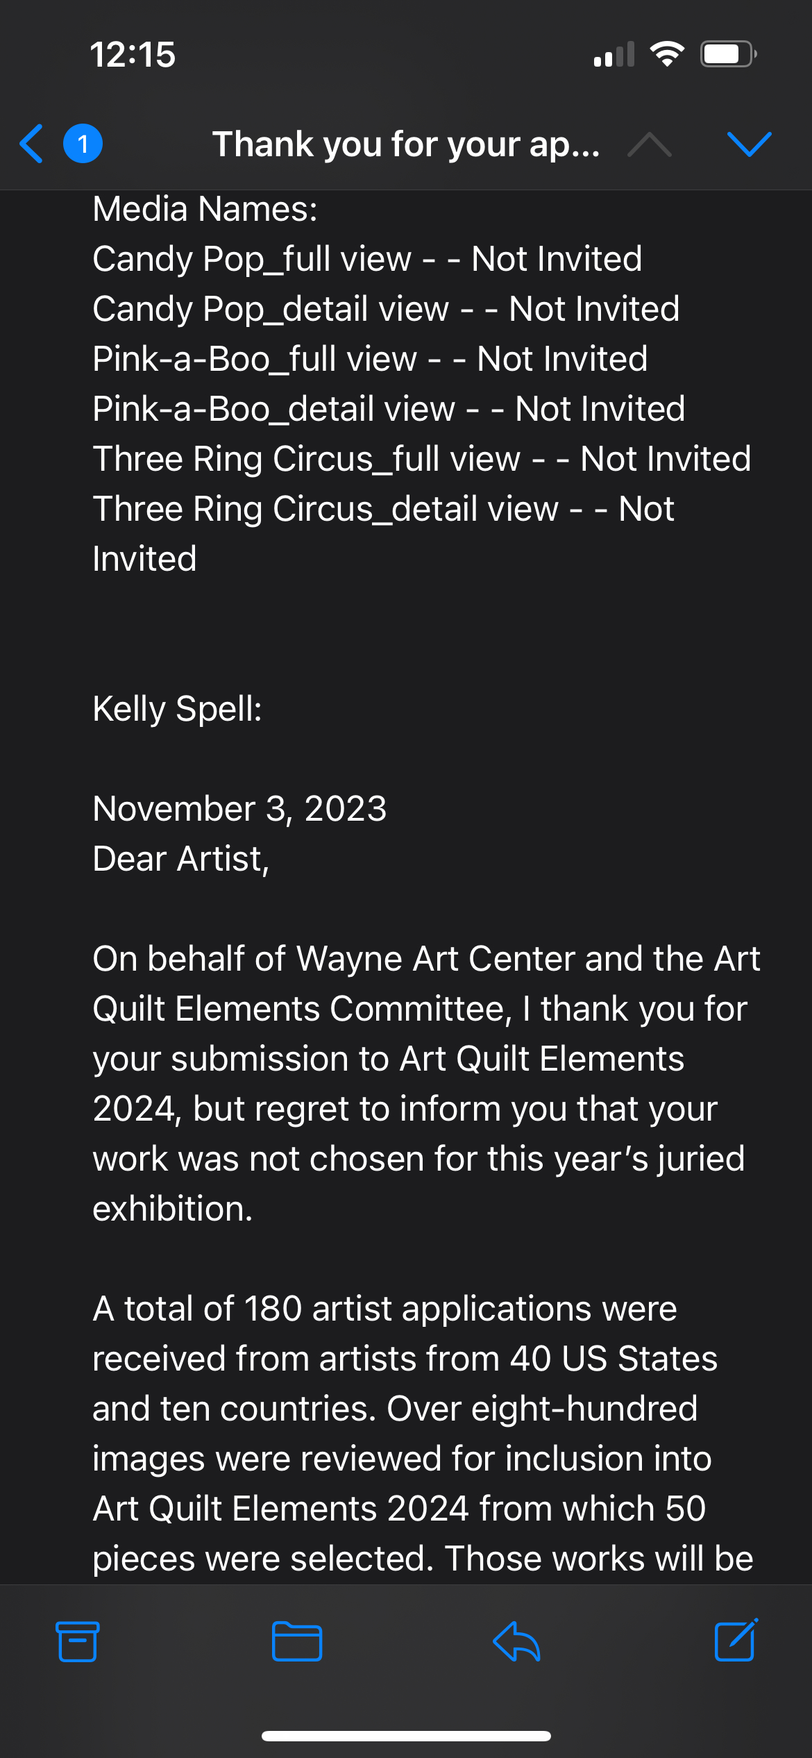Tap the "Kelly Spell:" name line
812x1758 pixels.
tap(178, 709)
